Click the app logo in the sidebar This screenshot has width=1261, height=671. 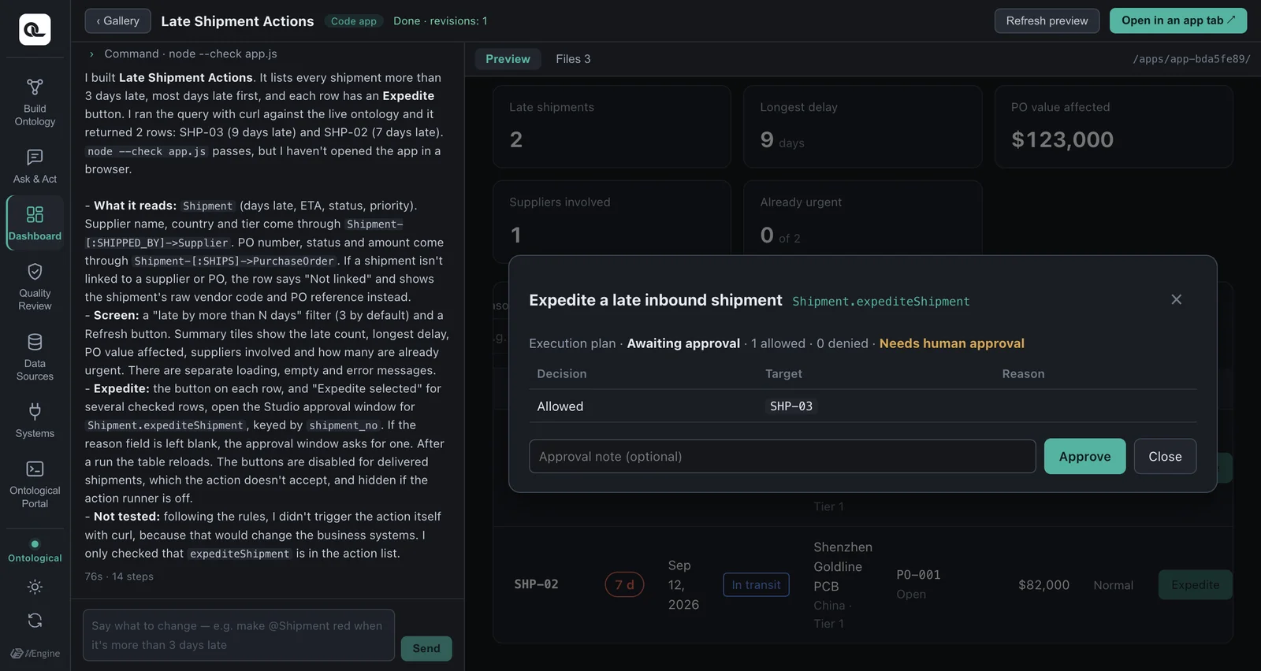point(35,29)
